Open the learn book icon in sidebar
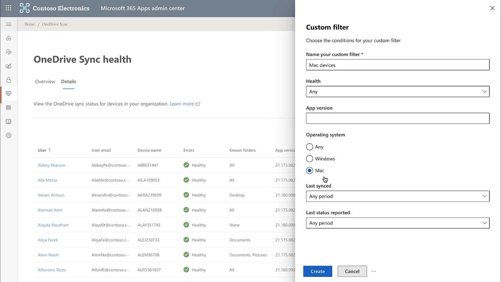This screenshot has height=282, width=501. point(9,121)
